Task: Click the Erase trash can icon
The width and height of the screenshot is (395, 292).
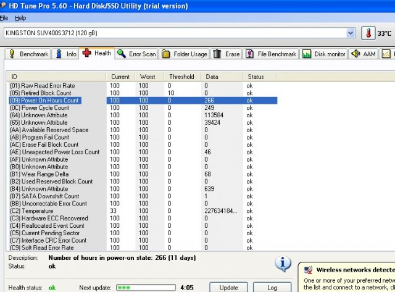Action: click(x=217, y=54)
